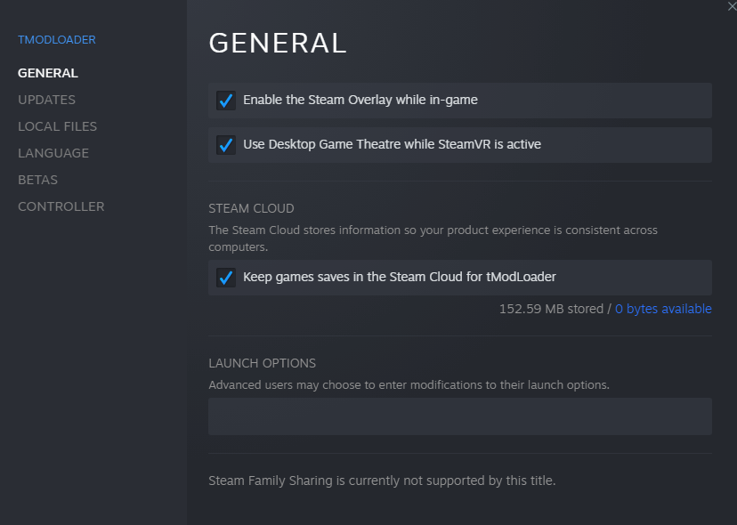The width and height of the screenshot is (737, 525).
Task: Click the STEAM CLOUD section heading
Action: coord(251,208)
